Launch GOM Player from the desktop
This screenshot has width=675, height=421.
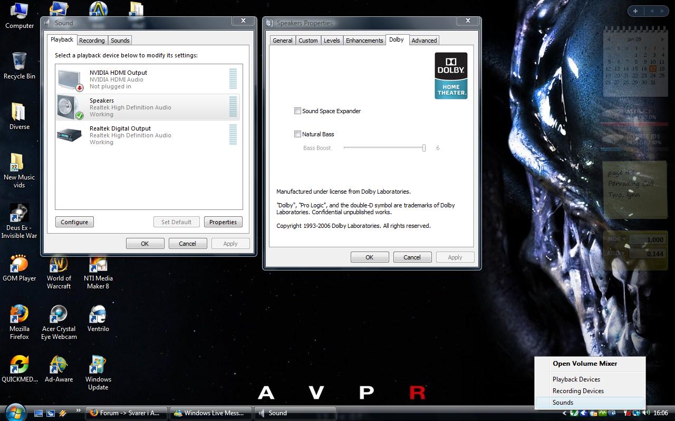(20, 268)
